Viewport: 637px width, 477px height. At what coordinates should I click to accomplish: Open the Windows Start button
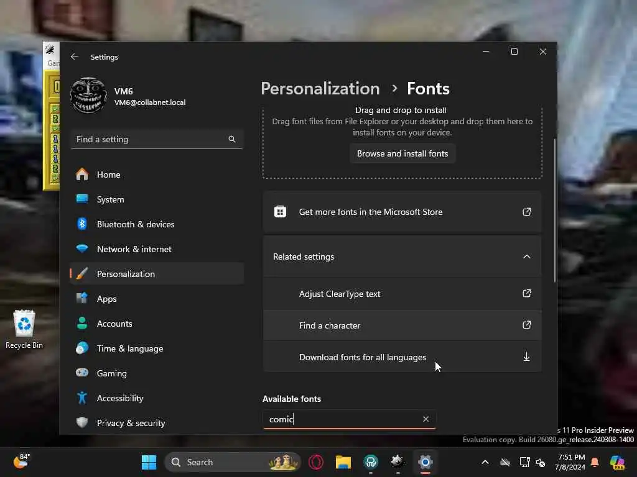click(x=149, y=462)
